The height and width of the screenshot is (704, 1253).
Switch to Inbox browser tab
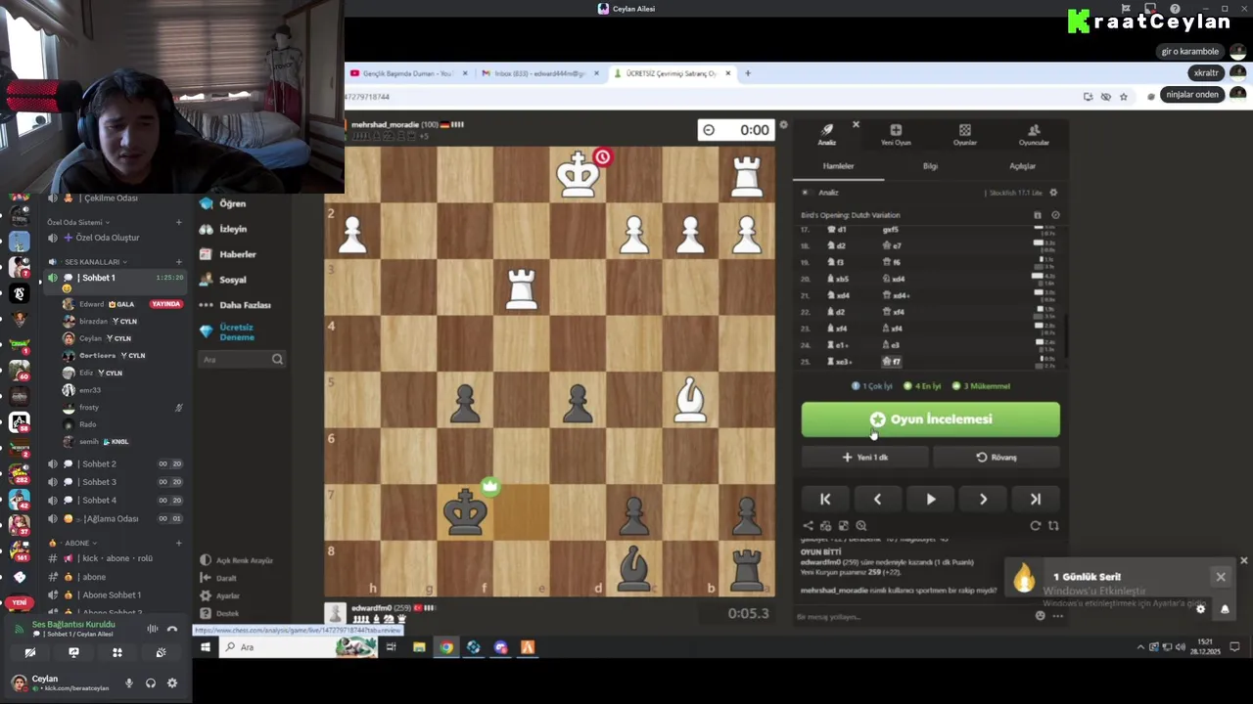540,73
